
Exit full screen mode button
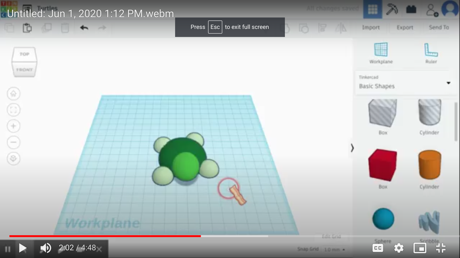click(x=441, y=248)
